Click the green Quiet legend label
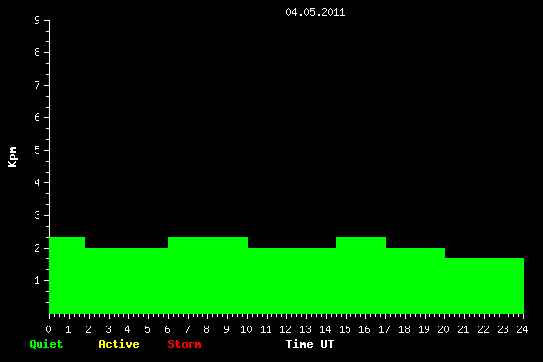 (46, 344)
